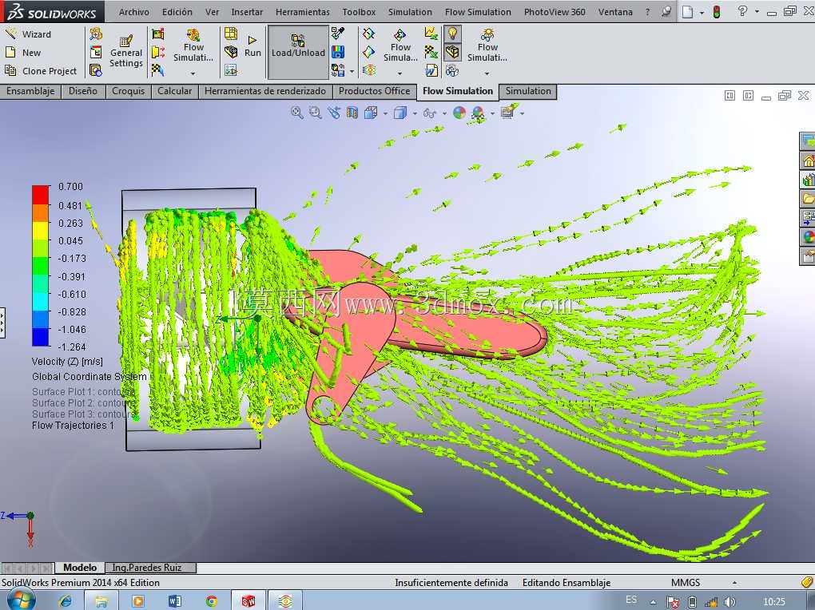Click the MMGS units status field

pyautogui.click(x=686, y=583)
